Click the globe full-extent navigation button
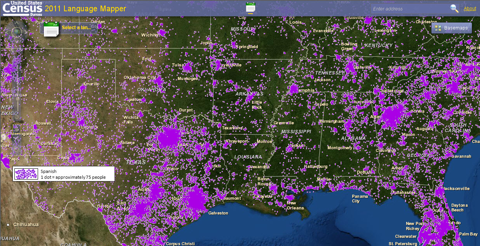 [x=17, y=32]
